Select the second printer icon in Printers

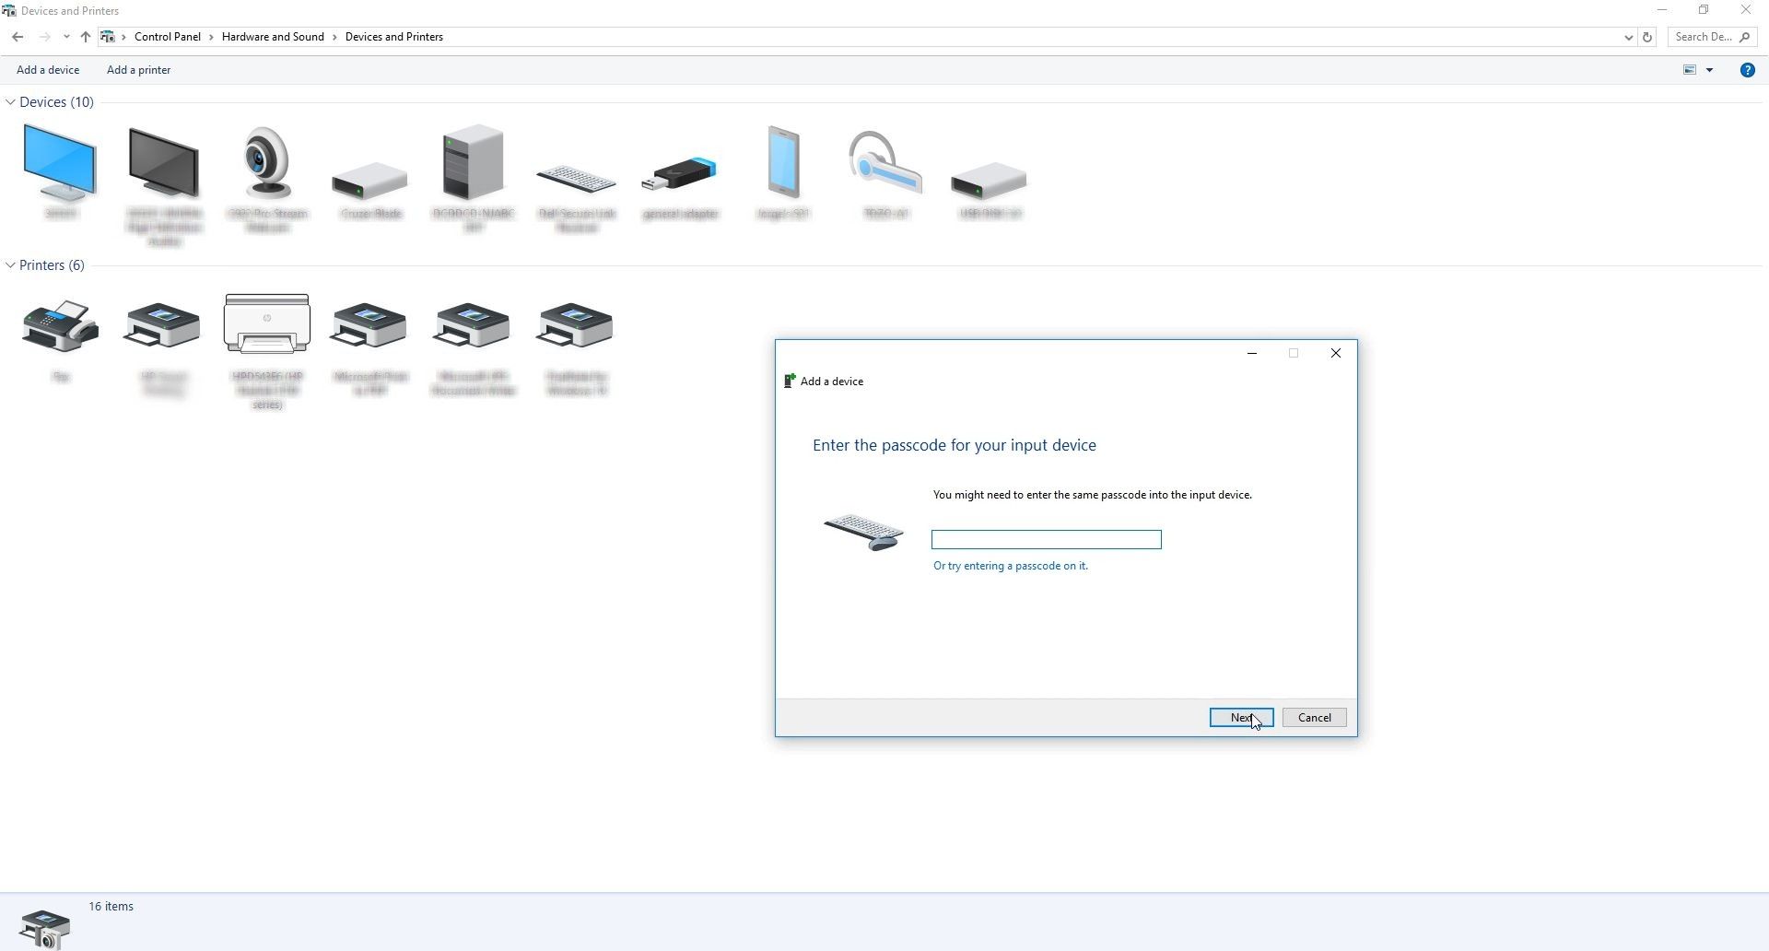pyautogui.click(x=162, y=325)
